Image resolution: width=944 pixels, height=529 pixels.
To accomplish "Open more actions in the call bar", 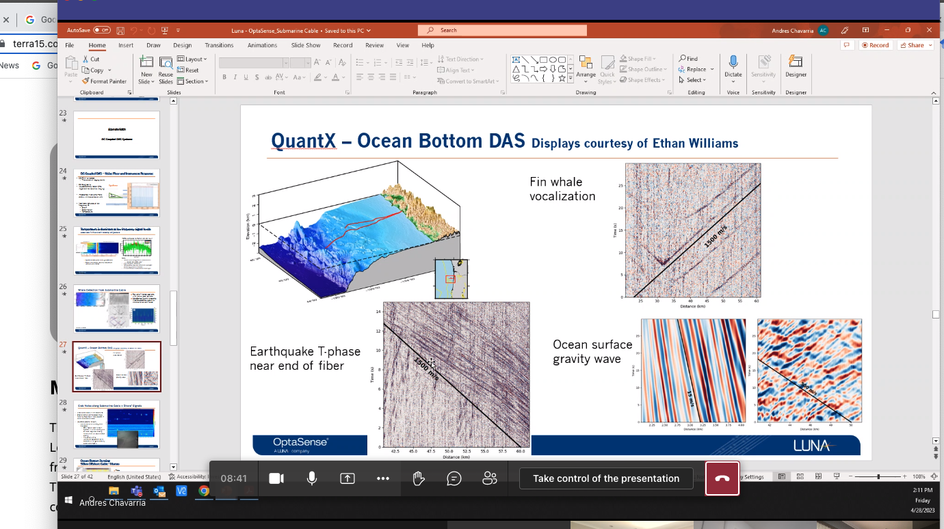I will [x=383, y=478].
